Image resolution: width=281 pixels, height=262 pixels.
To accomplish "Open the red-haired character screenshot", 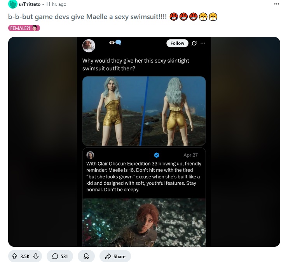I will [144, 222].
